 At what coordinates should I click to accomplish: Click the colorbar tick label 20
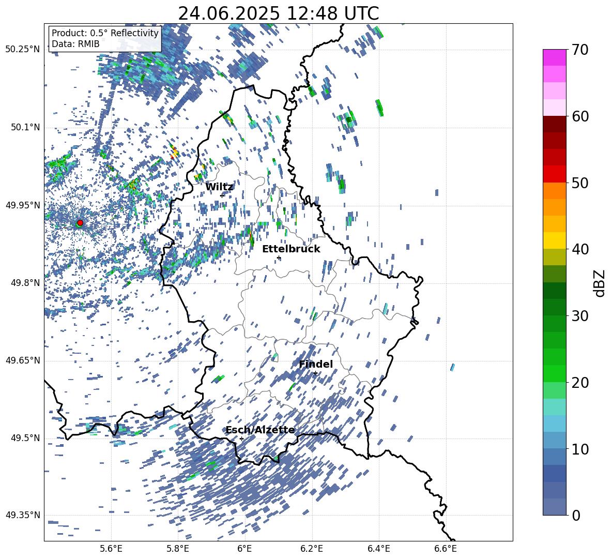[580, 383]
